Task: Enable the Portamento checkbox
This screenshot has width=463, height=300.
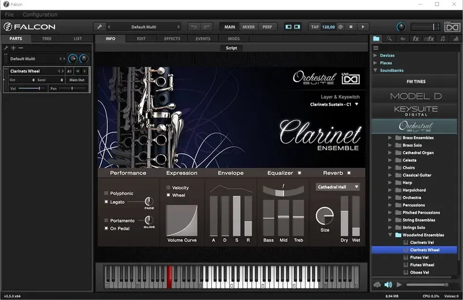Action: click(106, 220)
